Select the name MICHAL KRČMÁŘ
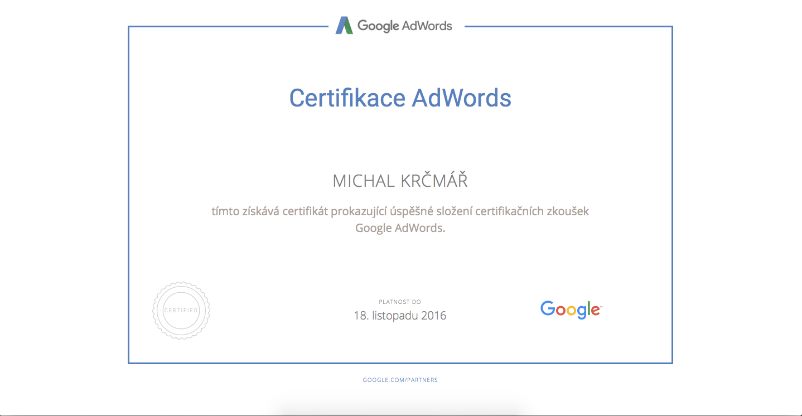This screenshot has height=416, width=802. click(x=400, y=181)
